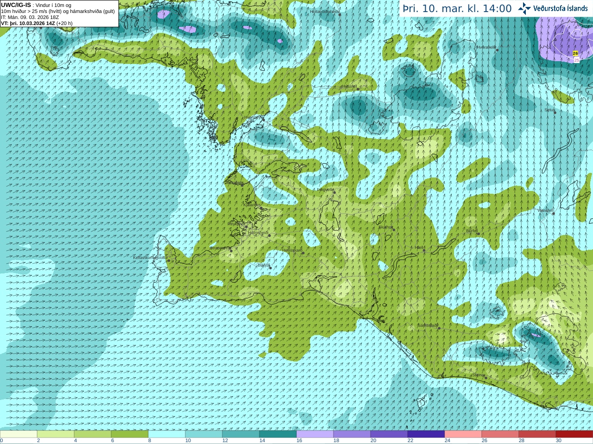Click the UWC/IG-IS Vindur í 10m title line
The image size is (593, 444).
click(36, 5)
